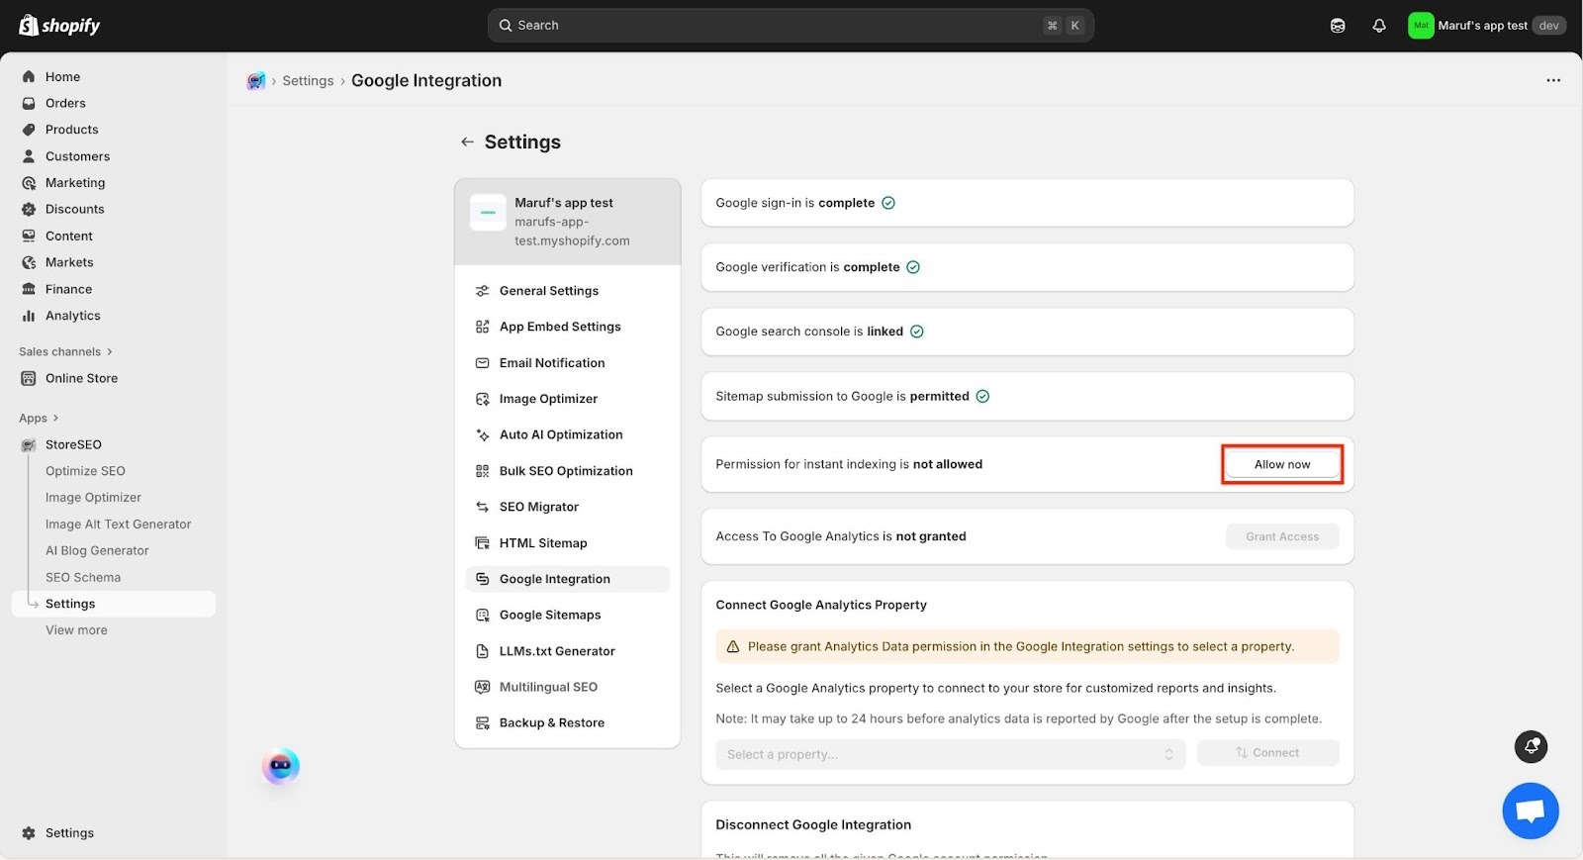Open Maruf's app test account menu

pos(1487,26)
